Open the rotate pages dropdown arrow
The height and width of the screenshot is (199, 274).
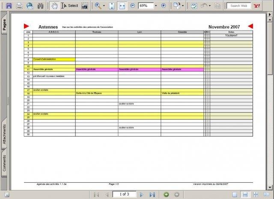[x=183, y=6]
